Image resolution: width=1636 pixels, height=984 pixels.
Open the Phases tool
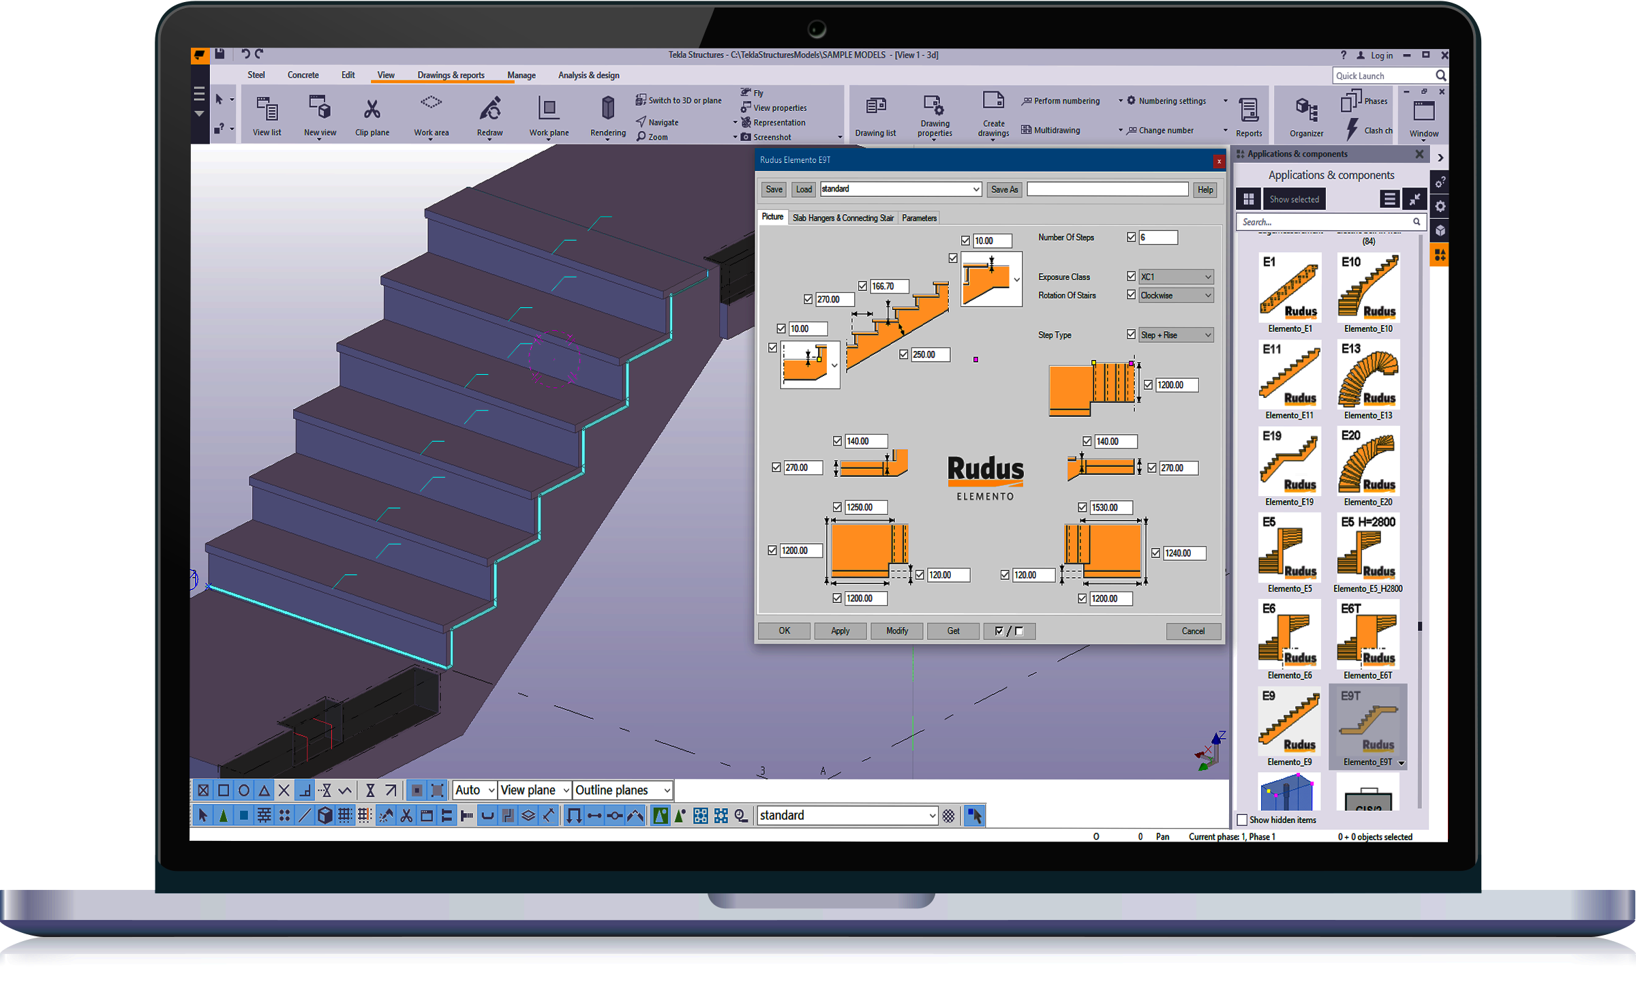pyautogui.click(x=1364, y=101)
